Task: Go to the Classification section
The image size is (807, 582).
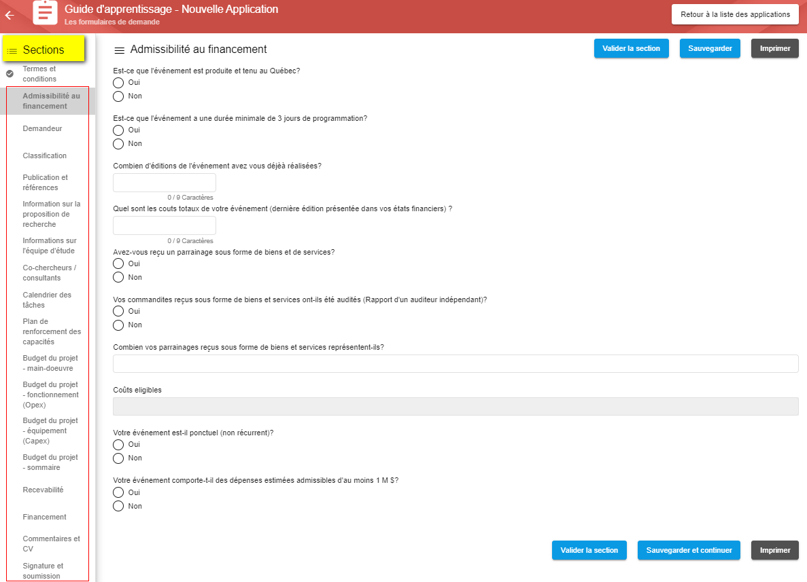Action: [x=45, y=156]
